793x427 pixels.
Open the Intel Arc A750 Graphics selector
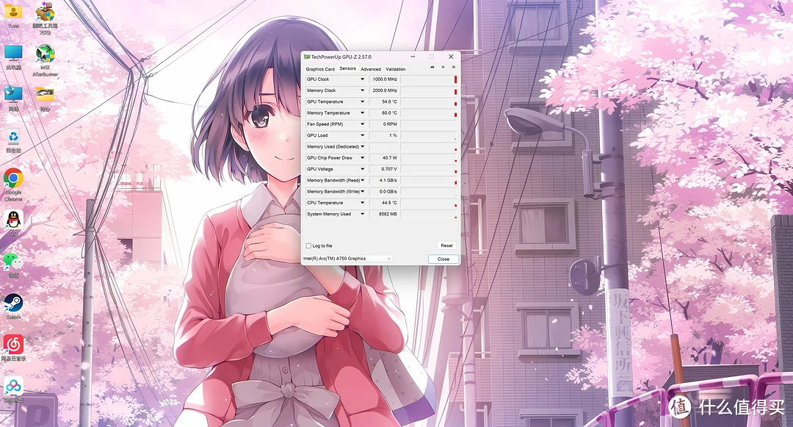point(347,259)
